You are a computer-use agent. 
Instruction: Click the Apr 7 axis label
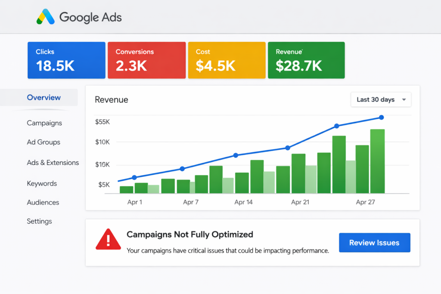pos(191,202)
